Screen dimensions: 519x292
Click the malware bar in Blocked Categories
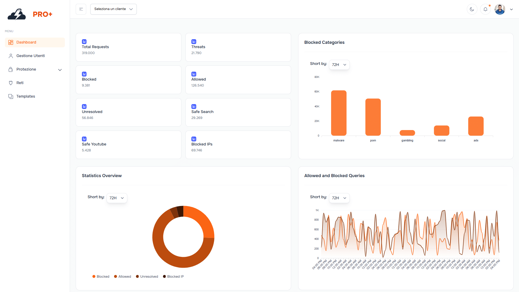click(x=339, y=113)
